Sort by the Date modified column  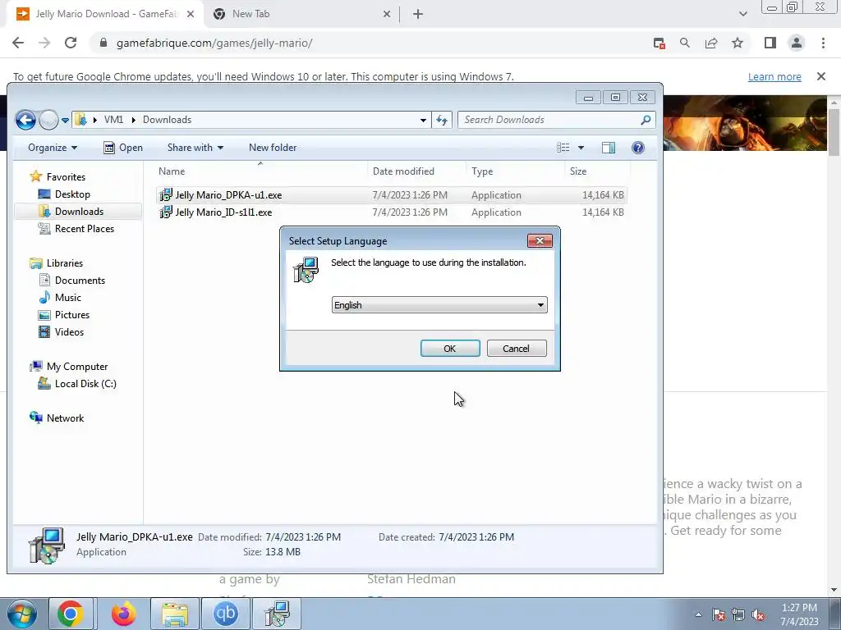(416, 171)
